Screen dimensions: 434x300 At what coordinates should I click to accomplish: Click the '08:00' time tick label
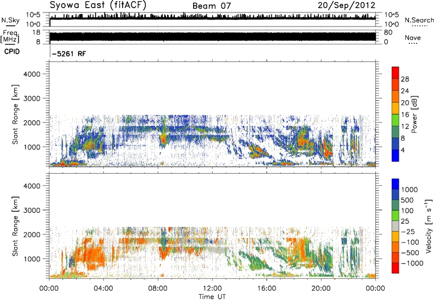point(158,289)
